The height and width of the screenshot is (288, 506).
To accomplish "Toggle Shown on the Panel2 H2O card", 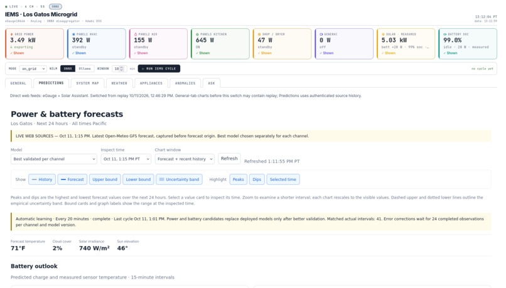I will [141, 53].
